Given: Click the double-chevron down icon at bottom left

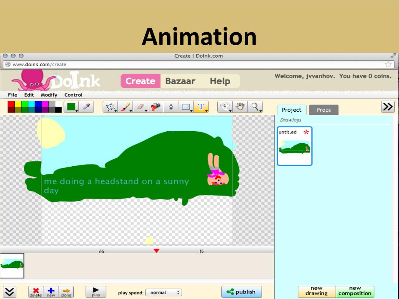Looking at the screenshot, I should (x=9, y=292).
